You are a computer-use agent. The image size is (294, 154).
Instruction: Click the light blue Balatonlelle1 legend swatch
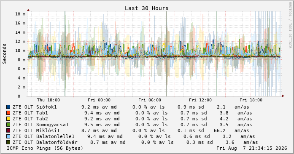point(8,136)
